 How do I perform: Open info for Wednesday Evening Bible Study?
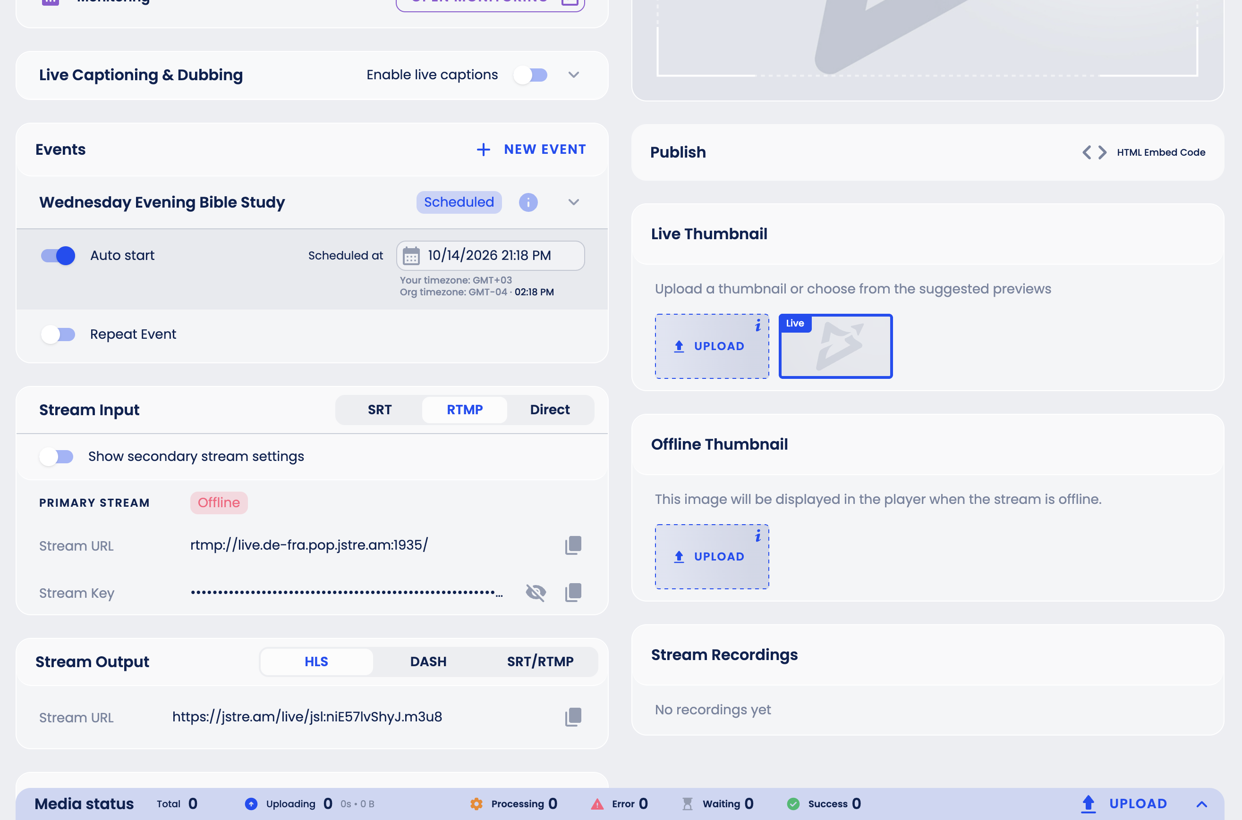click(x=528, y=202)
